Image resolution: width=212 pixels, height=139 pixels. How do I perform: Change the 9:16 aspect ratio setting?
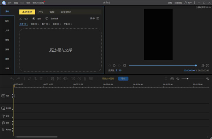[118, 70]
